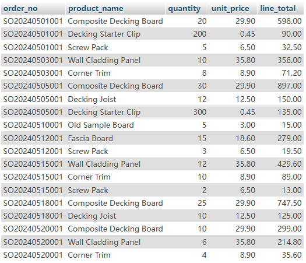Sort by the line_total column header
306x263 pixels.
(278, 9)
